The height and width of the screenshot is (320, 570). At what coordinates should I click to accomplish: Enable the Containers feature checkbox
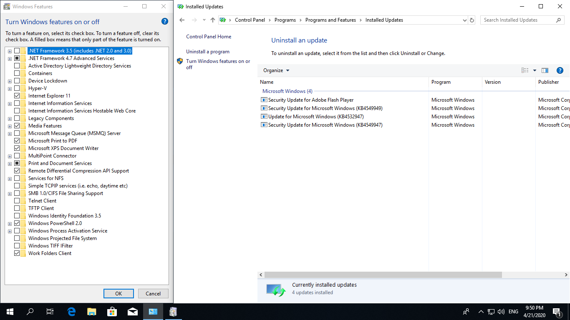point(17,73)
